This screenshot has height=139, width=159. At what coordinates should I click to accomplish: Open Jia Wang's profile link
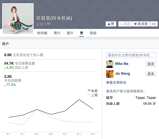coord(123,74)
